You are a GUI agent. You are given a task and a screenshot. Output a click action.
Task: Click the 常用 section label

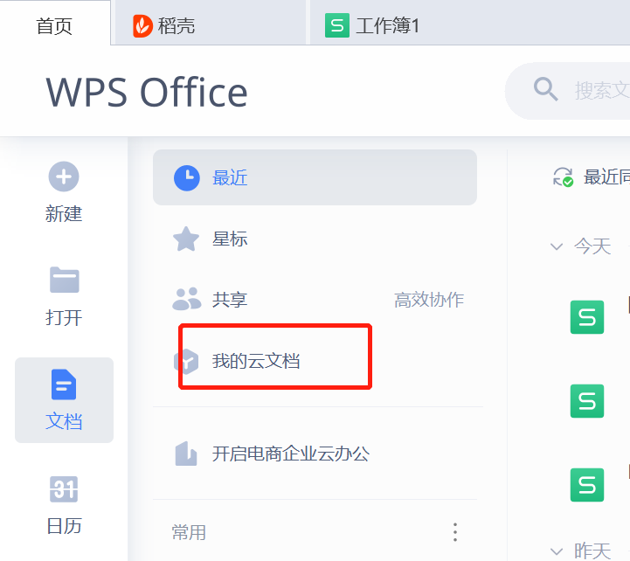[x=189, y=532]
